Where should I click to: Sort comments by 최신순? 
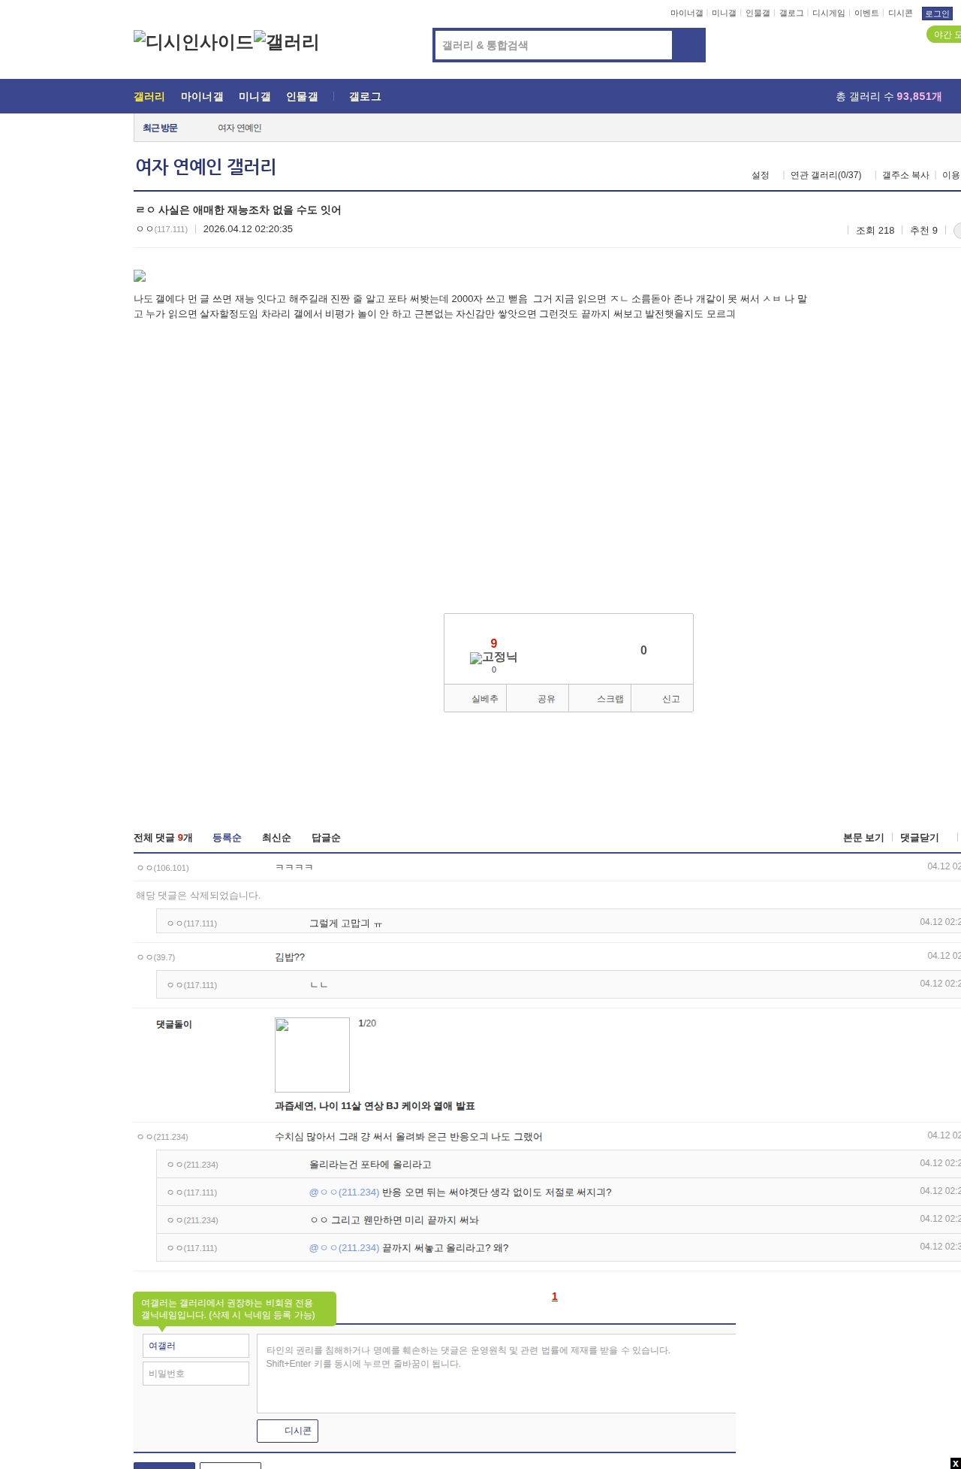[x=276, y=838]
